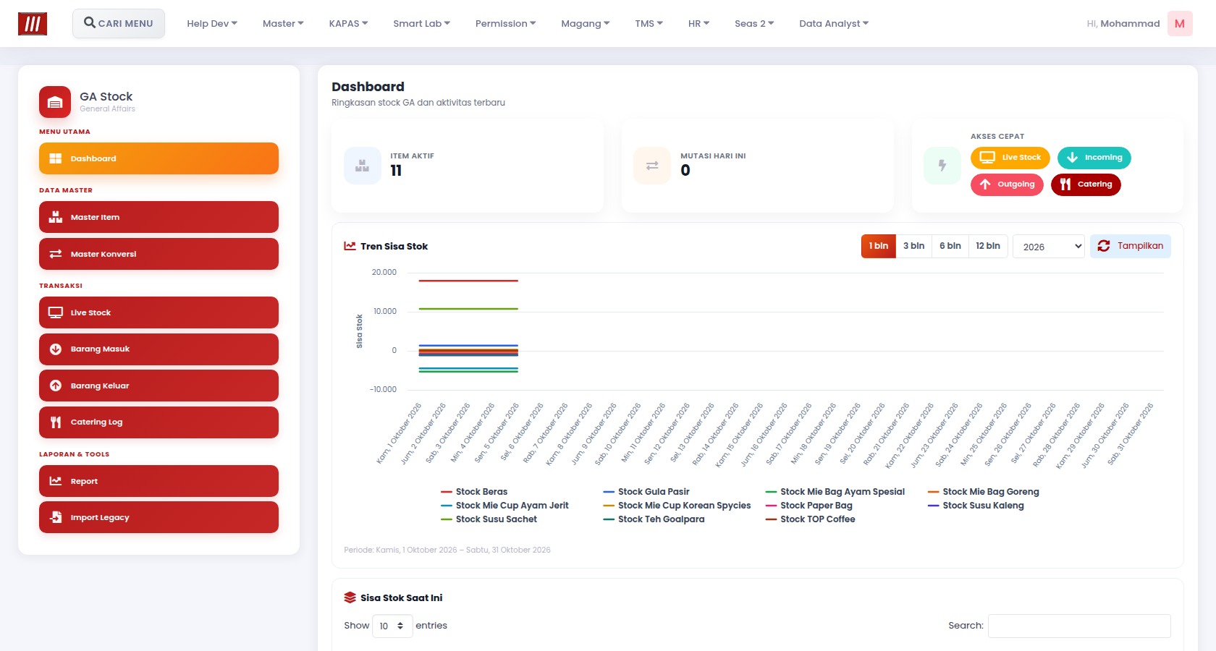Open Master Item in sidebar
This screenshot has height=651, width=1216.
click(x=159, y=217)
